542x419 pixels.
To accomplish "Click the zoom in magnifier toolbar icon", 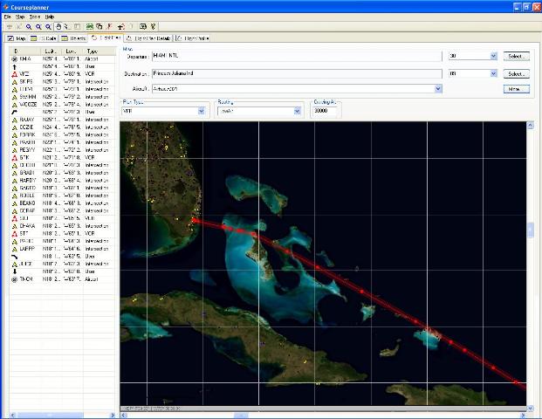I will tap(28, 27).
